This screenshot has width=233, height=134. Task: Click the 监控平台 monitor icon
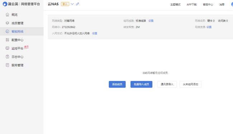[x=7, y=48]
